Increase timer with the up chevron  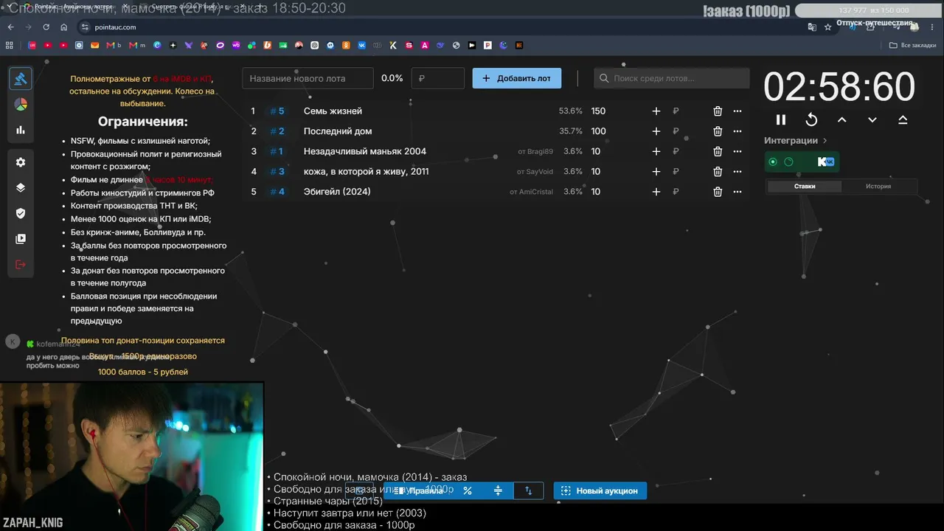coord(841,119)
